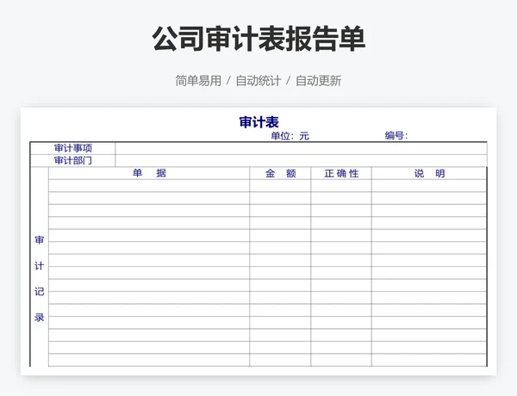Select the subtitle text 自动统计
The width and height of the screenshot is (517, 396).
pos(258,81)
